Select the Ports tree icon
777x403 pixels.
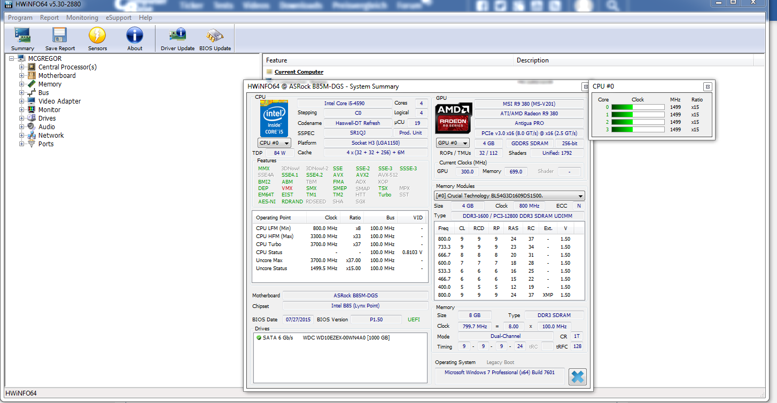pos(32,144)
